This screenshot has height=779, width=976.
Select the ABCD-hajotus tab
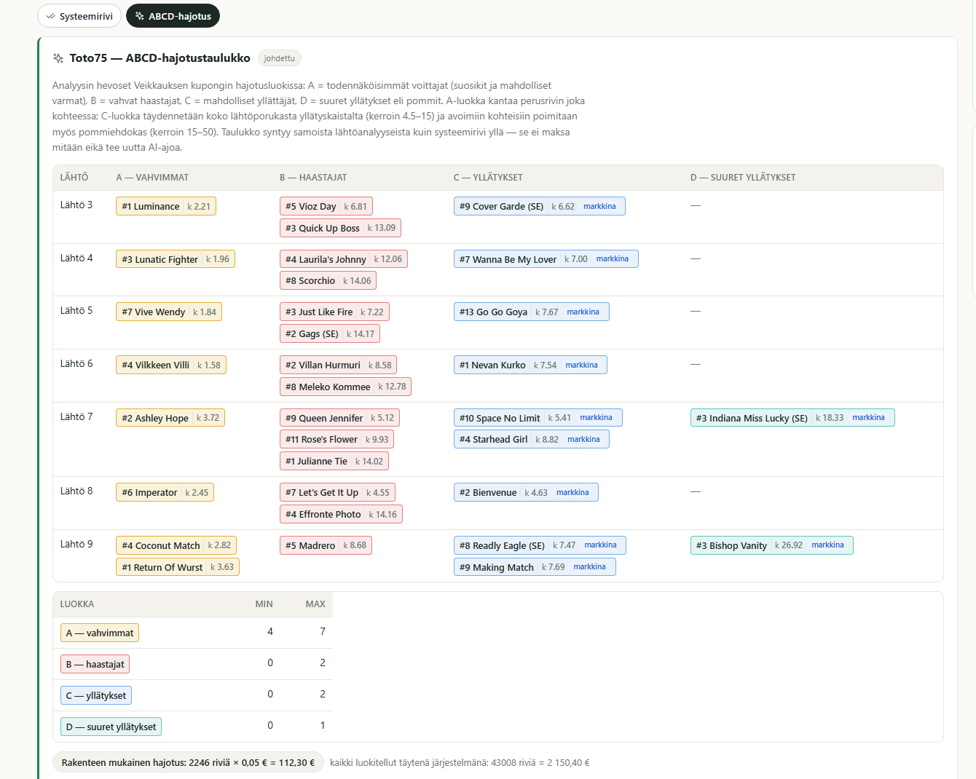[173, 16]
